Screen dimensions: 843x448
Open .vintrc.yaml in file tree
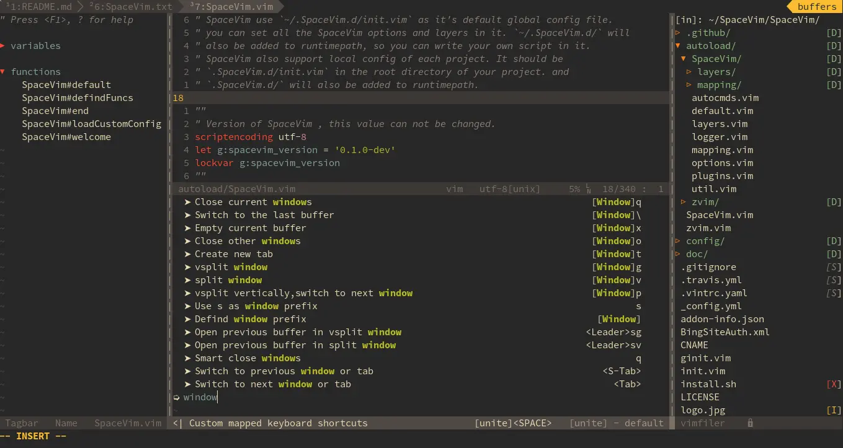pos(714,293)
